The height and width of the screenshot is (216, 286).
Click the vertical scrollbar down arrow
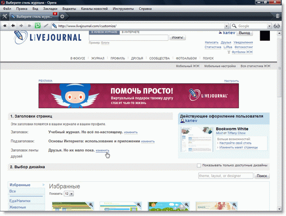click(x=279, y=209)
